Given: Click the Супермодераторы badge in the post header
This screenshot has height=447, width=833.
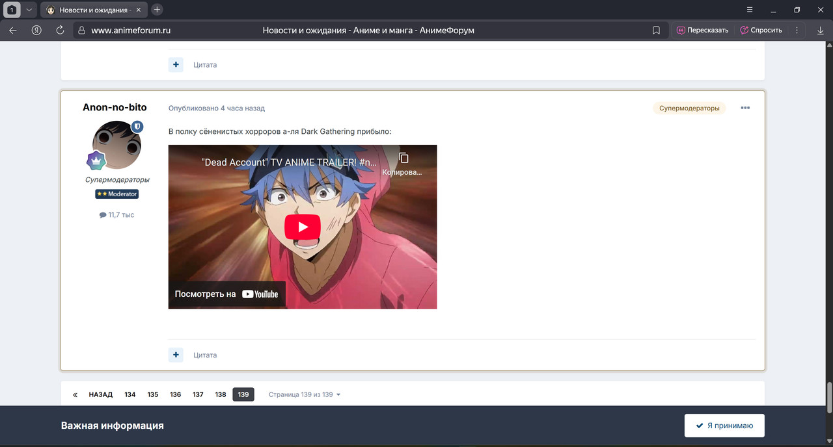Looking at the screenshot, I should [689, 108].
